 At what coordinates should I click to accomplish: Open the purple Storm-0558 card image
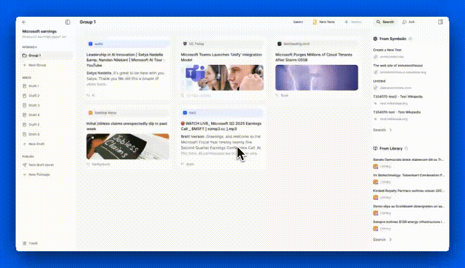[x=316, y=78]
